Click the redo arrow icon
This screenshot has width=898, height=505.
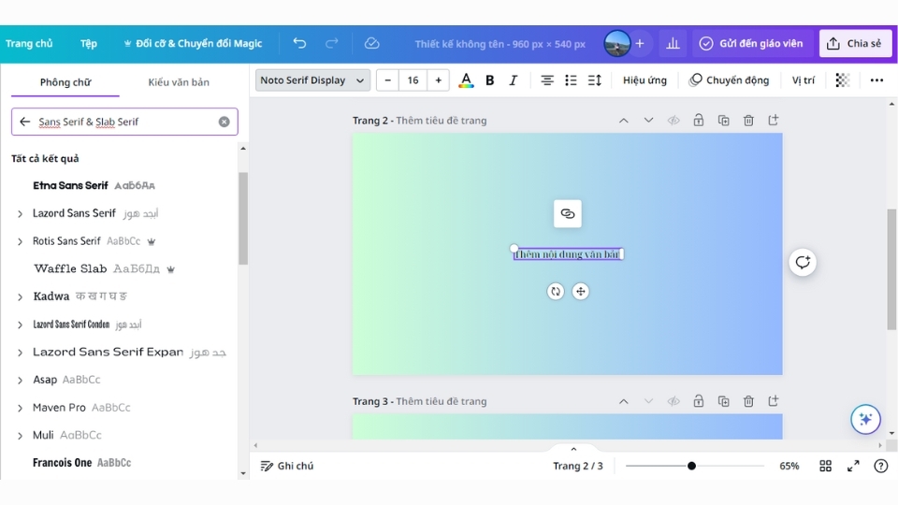331,44
